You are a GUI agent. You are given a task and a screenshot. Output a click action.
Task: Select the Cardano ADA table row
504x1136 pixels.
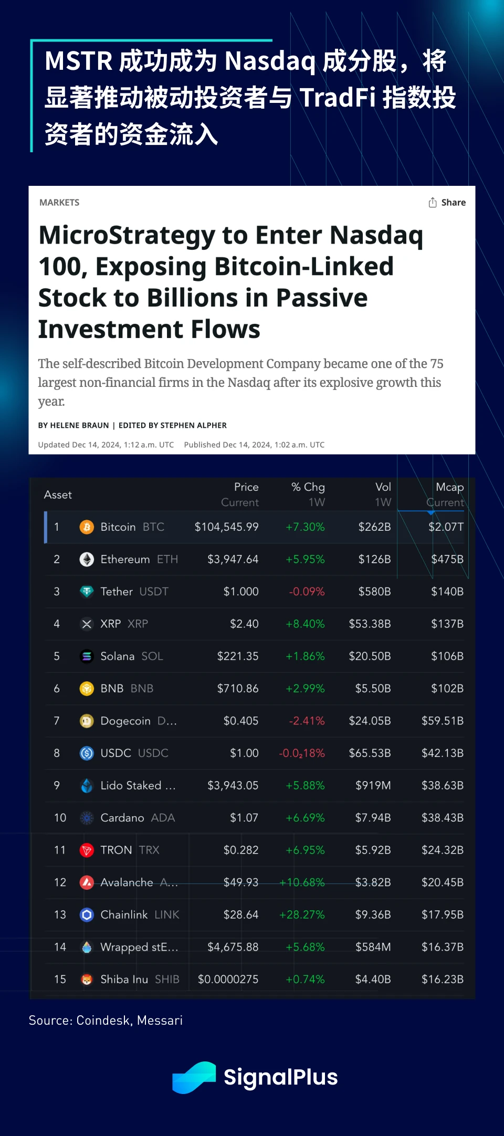(257, 818)
